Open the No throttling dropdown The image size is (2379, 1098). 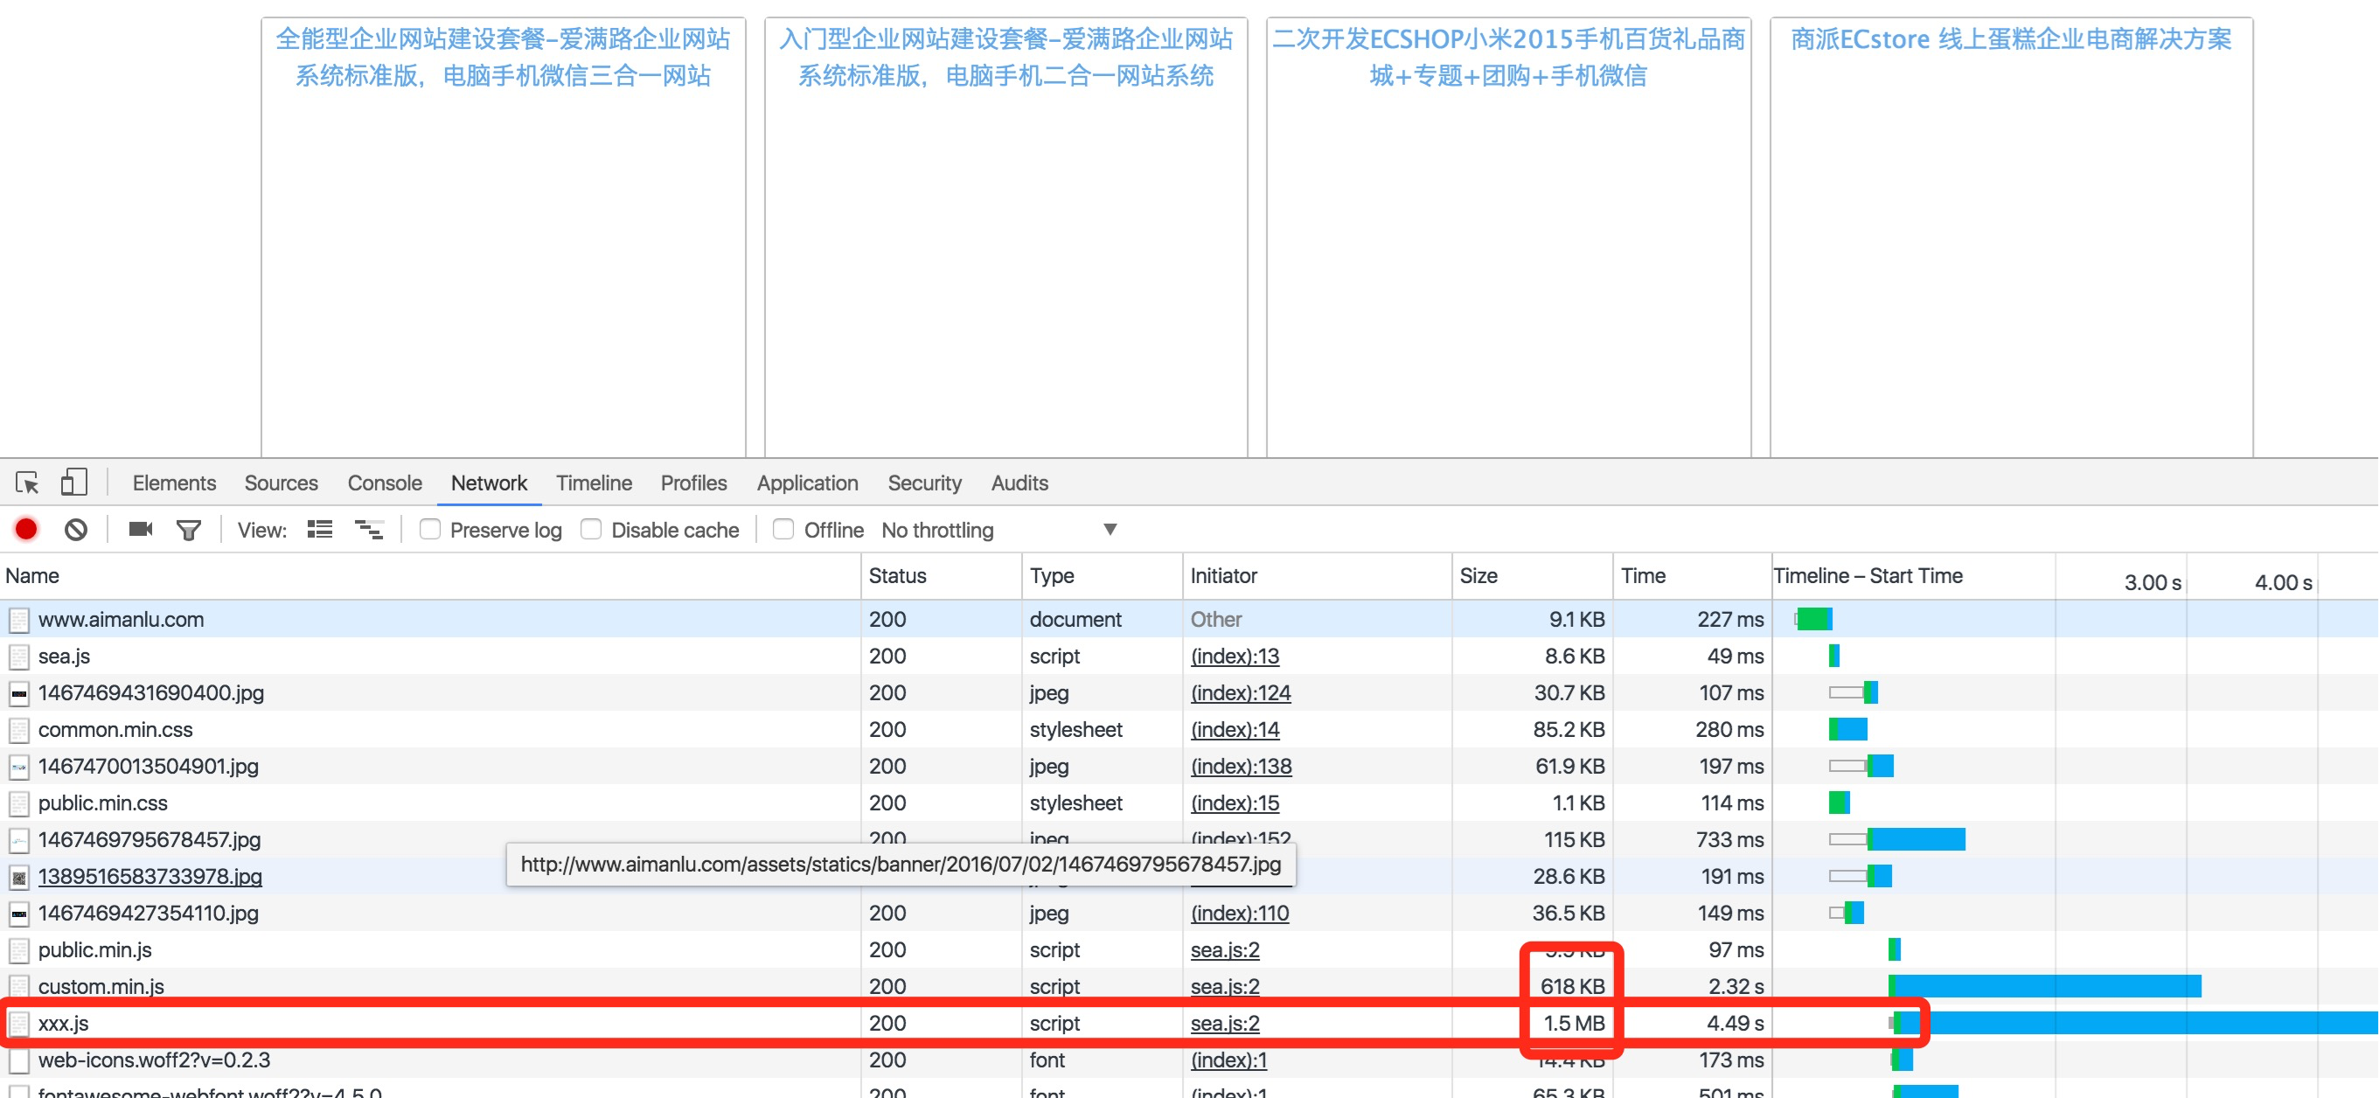pos(937,530)
